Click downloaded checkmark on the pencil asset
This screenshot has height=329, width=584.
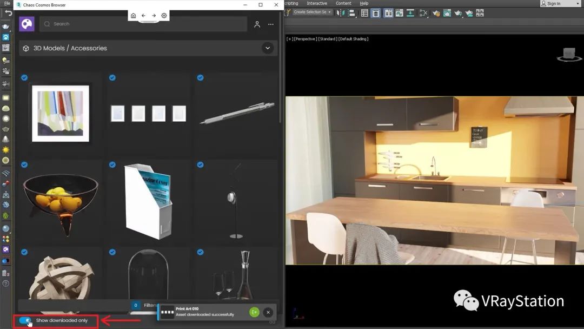click(x=201, y=77)
